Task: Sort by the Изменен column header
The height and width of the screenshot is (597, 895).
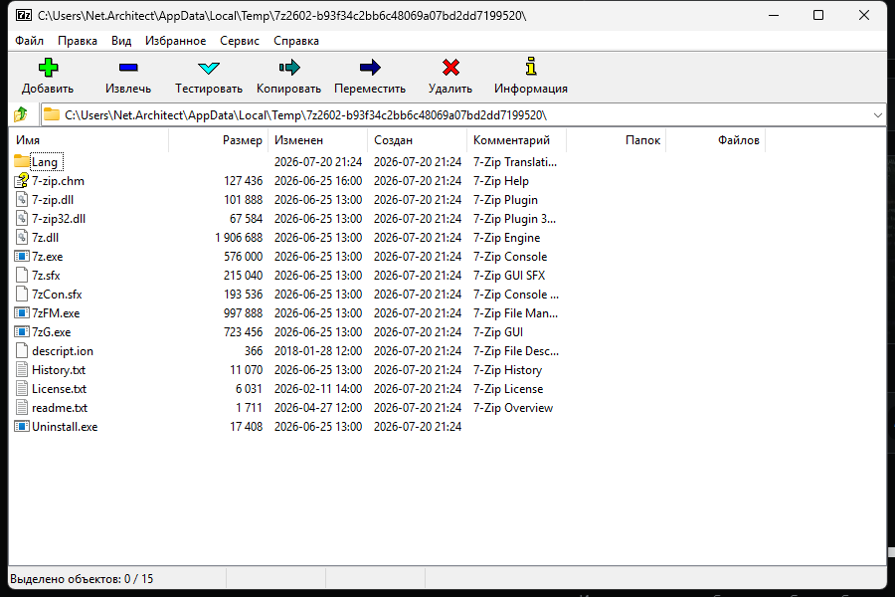Action: coord(317,140)
